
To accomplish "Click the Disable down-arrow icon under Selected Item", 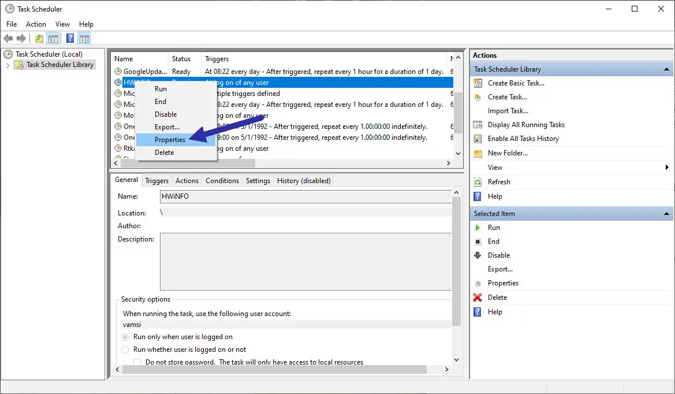I will click(x=478, y=255).
